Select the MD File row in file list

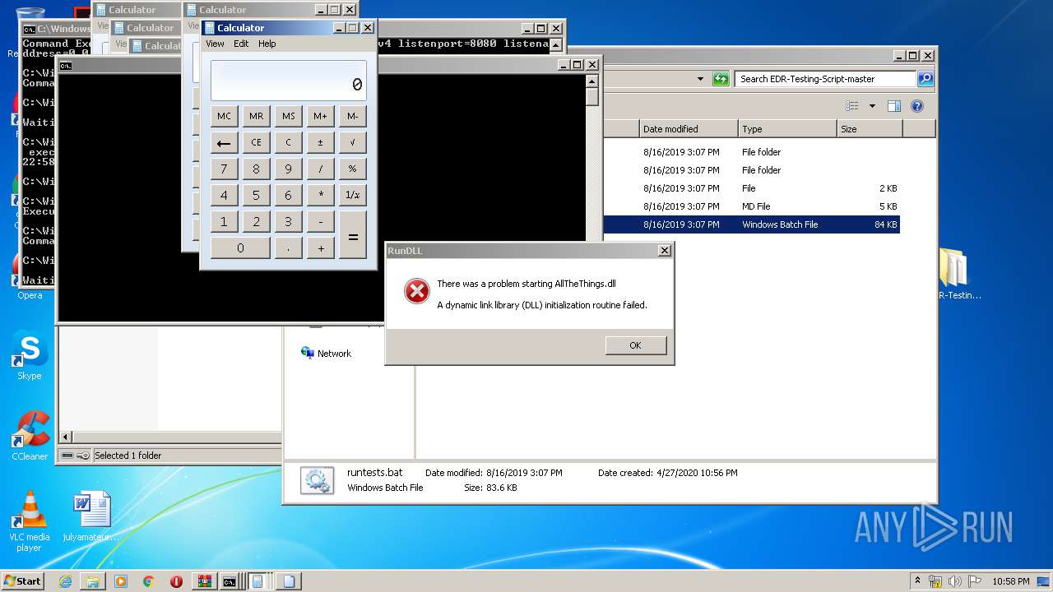pyautogui.click(x=752, y=206)
